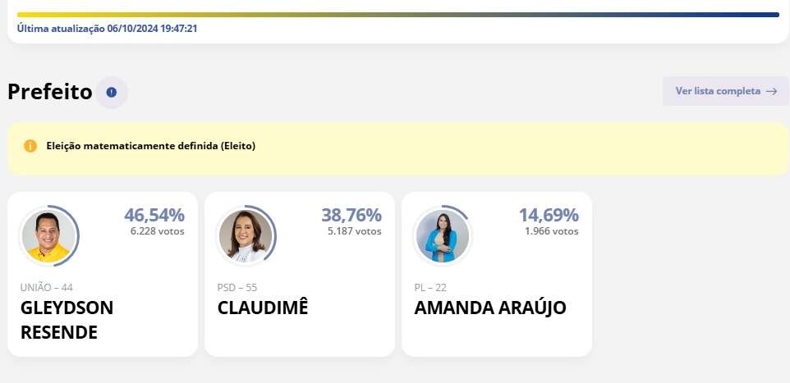Image resolution: width=790 pixels, height=383 pixels.
Task: Click the info icon beside Prefeito heading
Action: [x=112, y=93]
